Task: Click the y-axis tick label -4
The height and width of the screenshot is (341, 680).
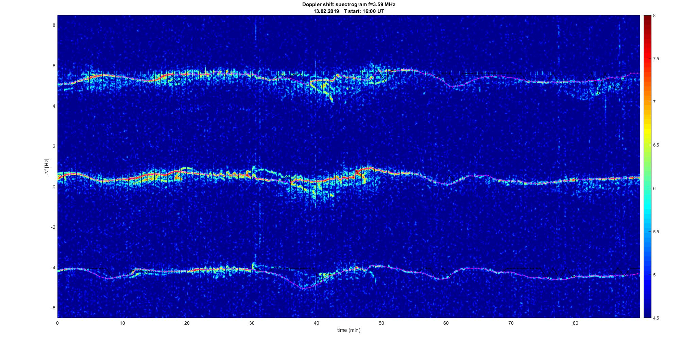Action: [53, 268]
